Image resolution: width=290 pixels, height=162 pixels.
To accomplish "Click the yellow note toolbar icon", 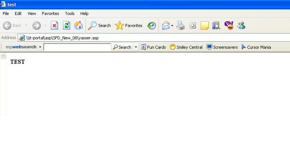I will click(x=205, y=25).
